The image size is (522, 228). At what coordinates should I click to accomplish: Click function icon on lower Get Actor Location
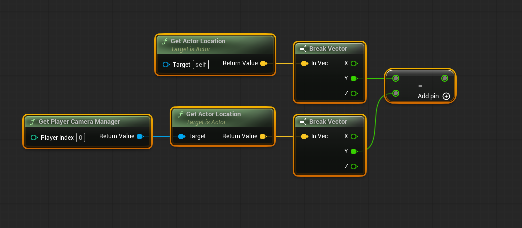tap(180, 115)
